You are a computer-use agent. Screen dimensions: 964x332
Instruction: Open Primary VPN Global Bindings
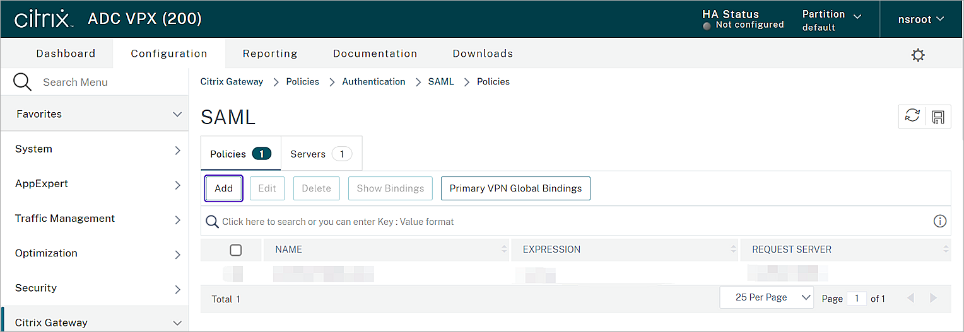515,188
